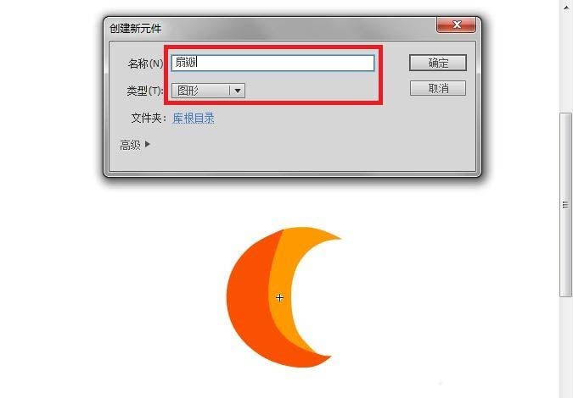Click the 文件夹 label text

pyautogui.click(x=148, y=118)
